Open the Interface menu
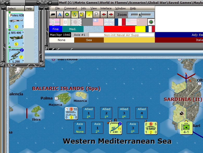203x153 pixels. point(106,8)
